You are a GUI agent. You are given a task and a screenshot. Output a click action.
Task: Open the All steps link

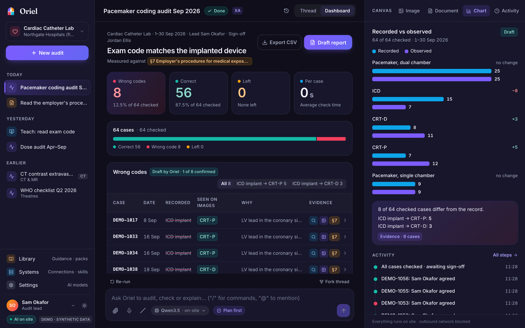click(505, 255)
